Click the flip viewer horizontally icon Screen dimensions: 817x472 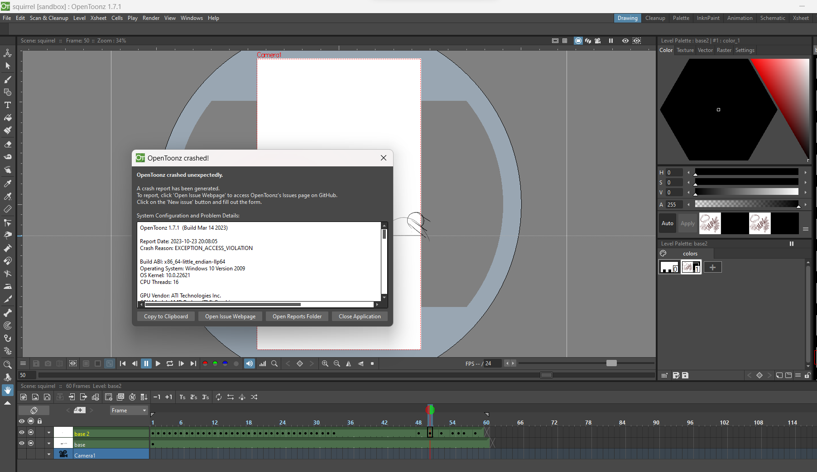pos(349,363)
